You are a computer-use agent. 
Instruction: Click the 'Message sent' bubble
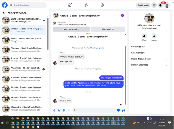tap(66, 62)
